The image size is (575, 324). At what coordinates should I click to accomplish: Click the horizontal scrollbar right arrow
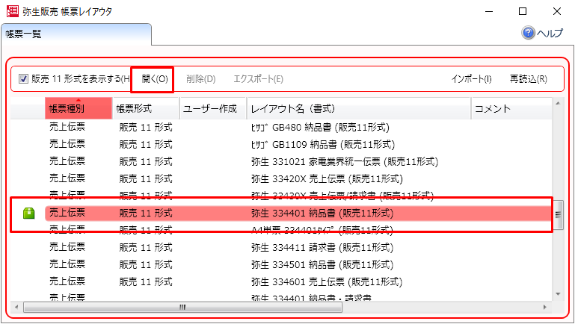pyautogui.click(x=545, y=307)
